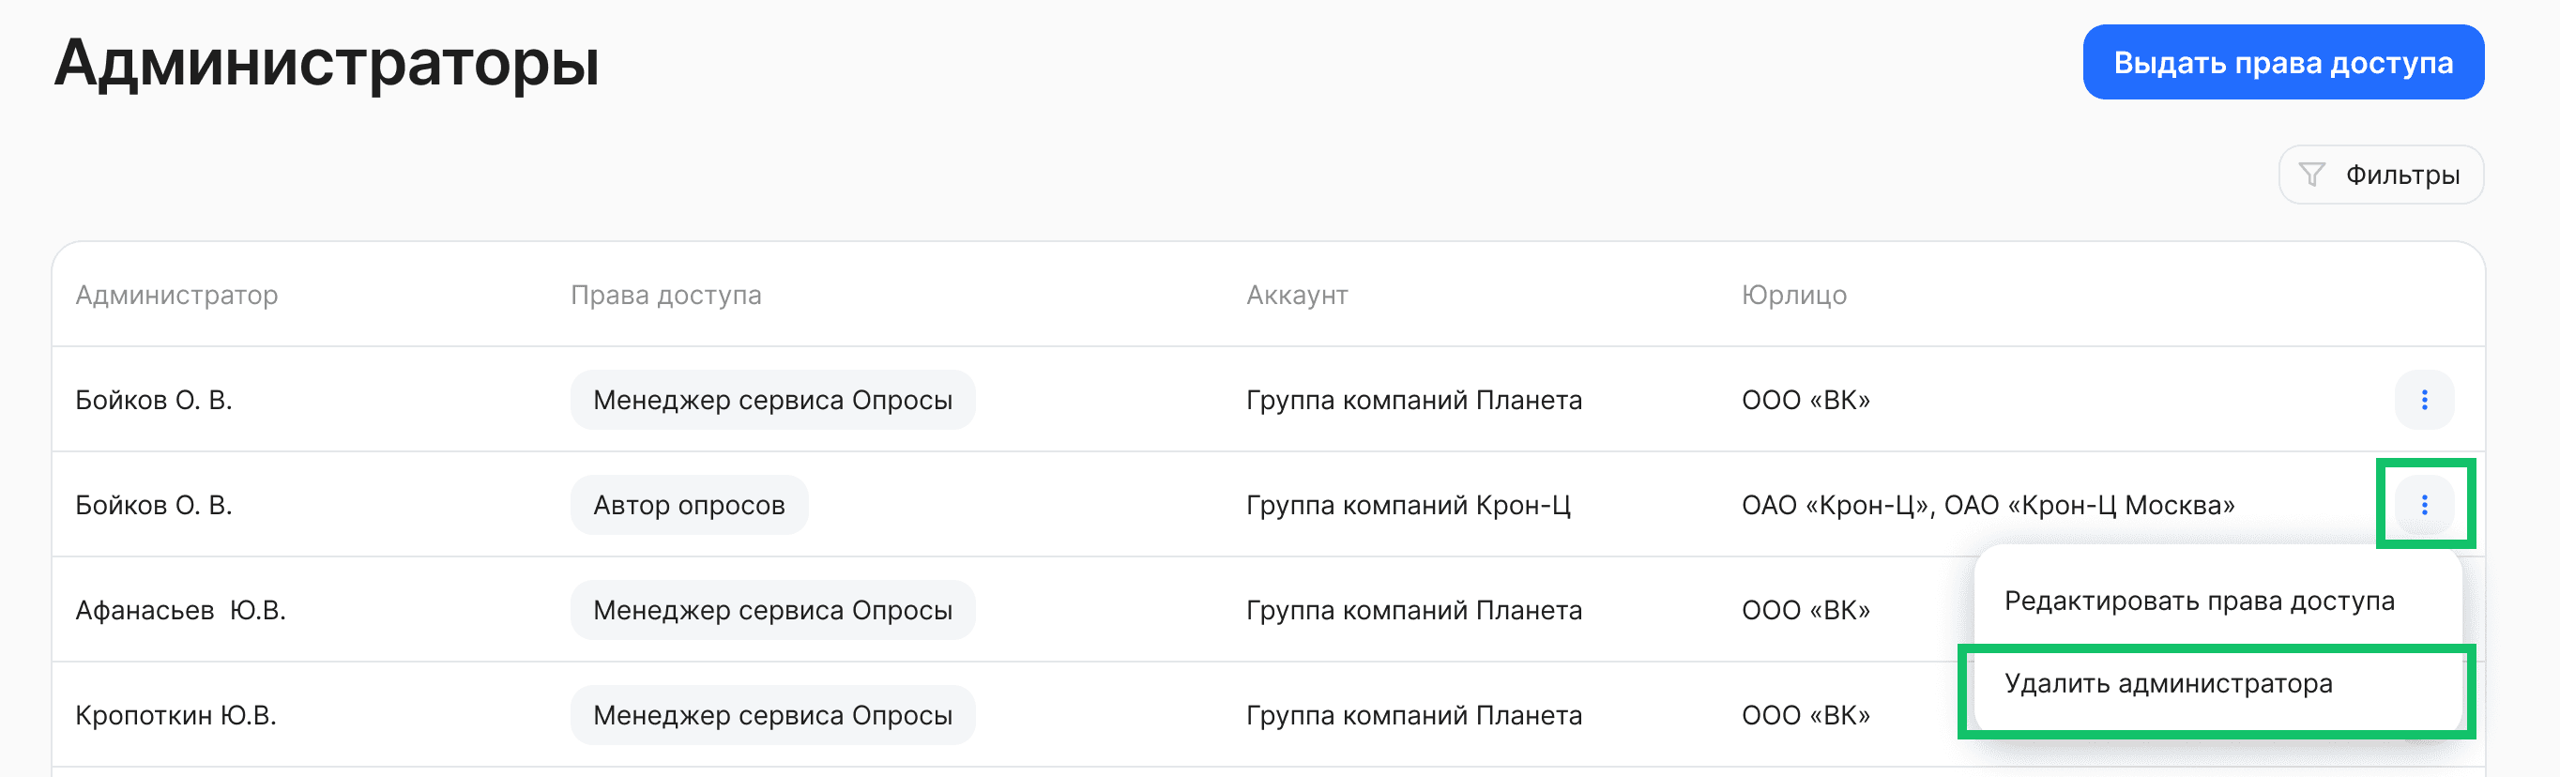Open the actions menu for Афанасьев Ю.В.

pos(2425,609)
